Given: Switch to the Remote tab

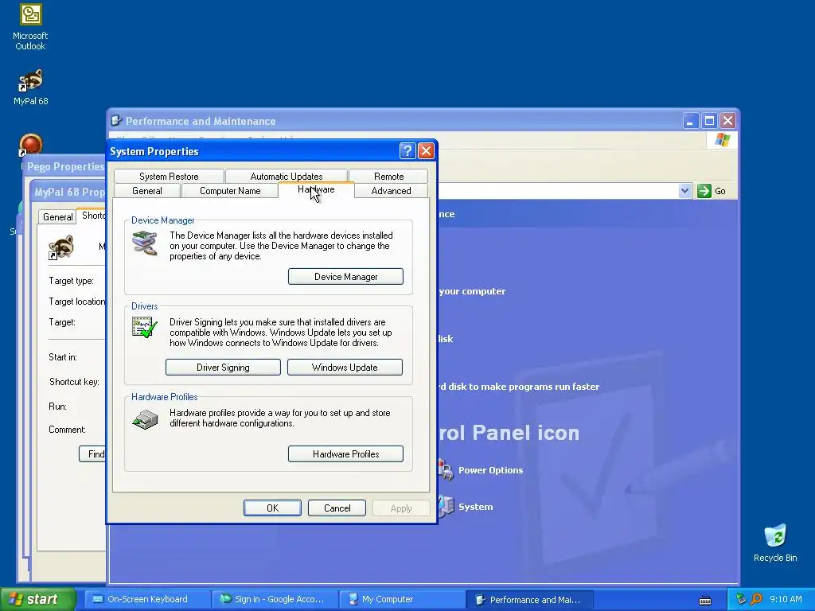Looking at the screenshot, I should coord(388,176).
